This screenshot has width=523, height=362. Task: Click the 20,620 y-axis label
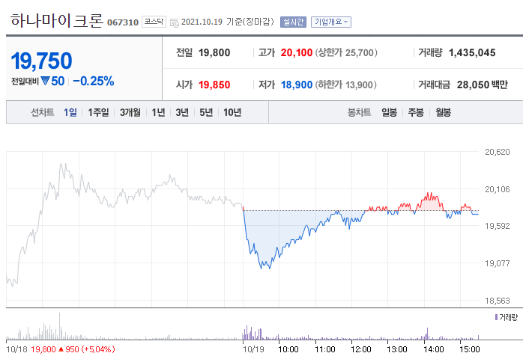point(498,152)
